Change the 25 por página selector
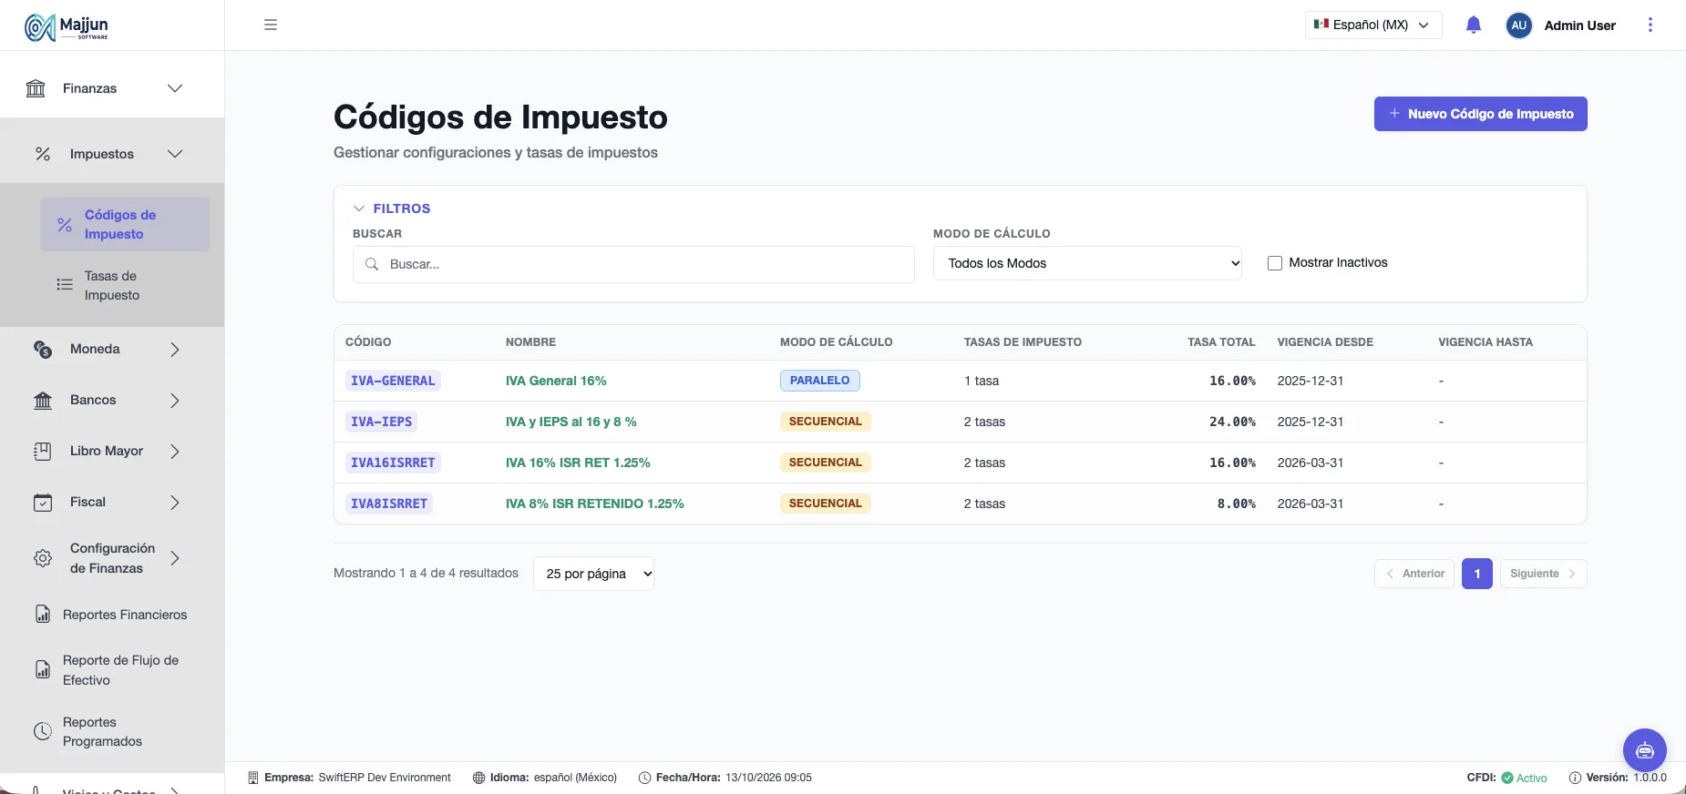Screen dimensions: 1686x794 [x=593, y=574]
